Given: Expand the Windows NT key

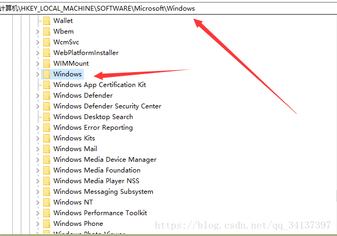Looking at the screenshot, I should click(x=38, y=202).
